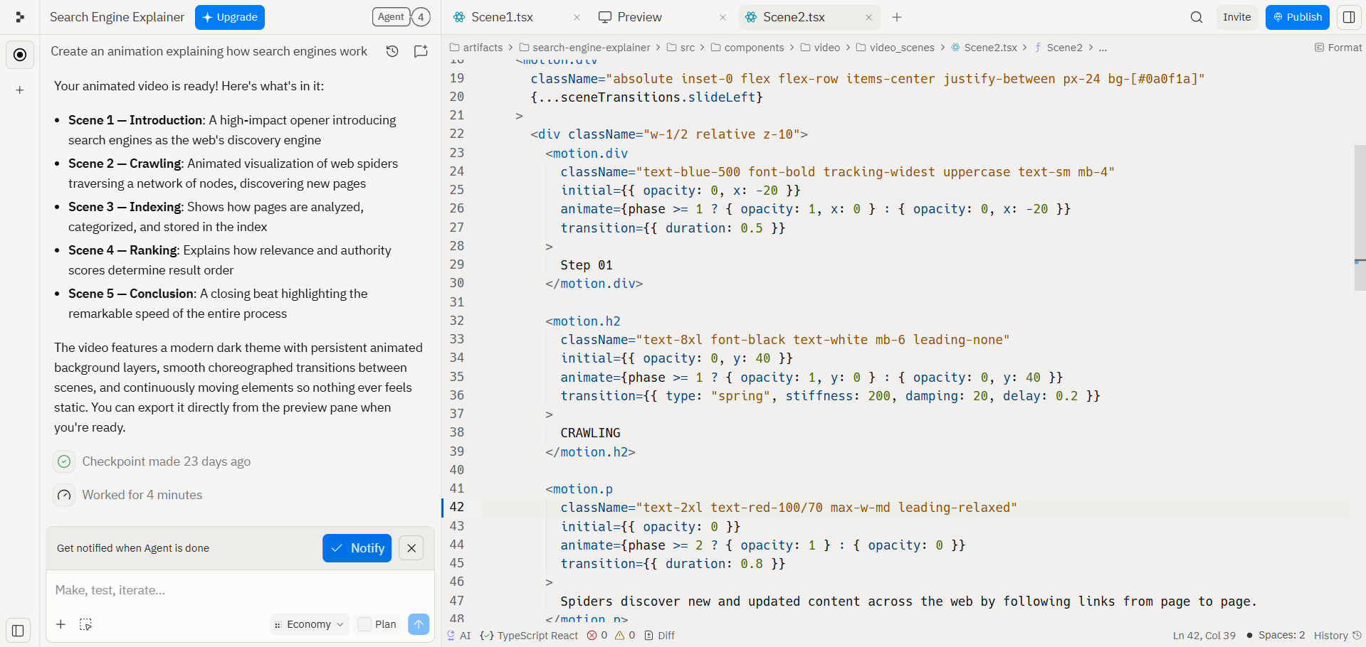Open the Replit home logo menu

click(x=20, y=17)
